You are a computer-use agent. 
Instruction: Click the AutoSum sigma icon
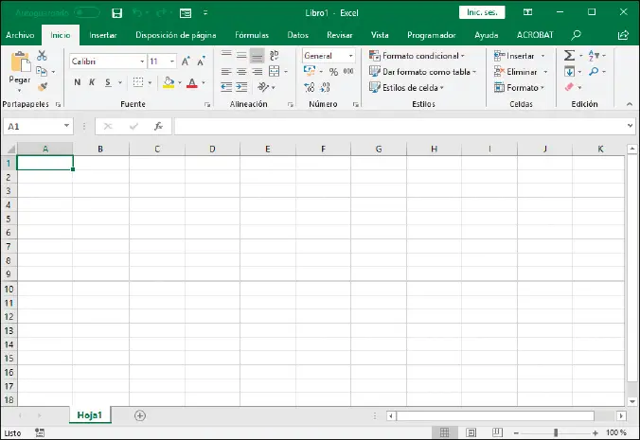pos(569,55)
